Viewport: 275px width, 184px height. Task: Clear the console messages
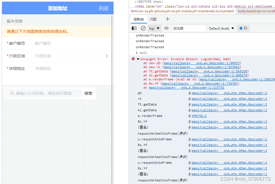(143, 28)
